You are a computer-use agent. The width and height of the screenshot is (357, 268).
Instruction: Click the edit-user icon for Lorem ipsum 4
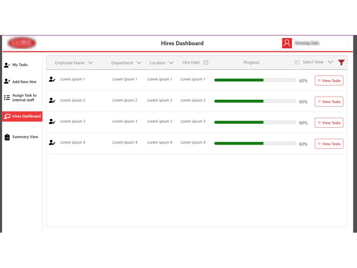(x=52, y=143)
